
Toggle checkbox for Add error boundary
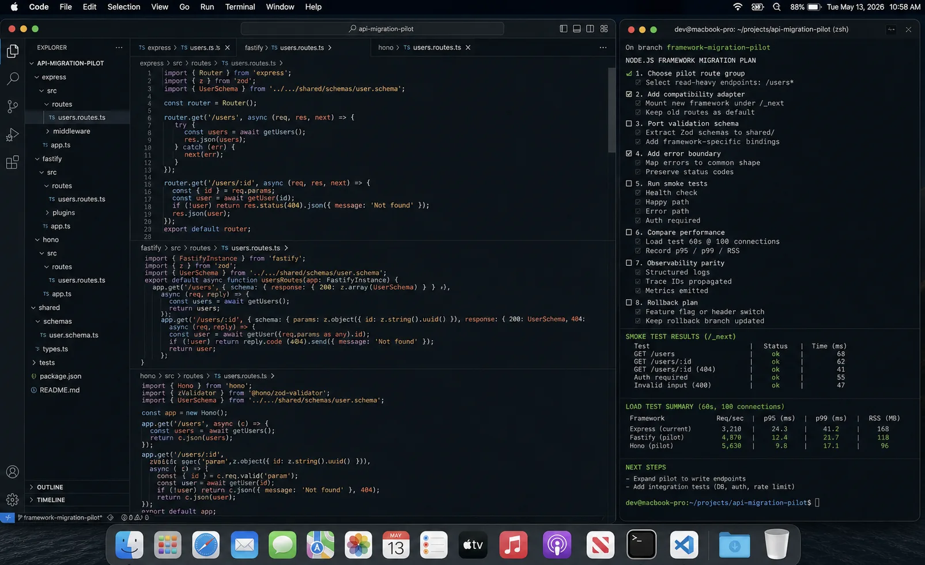pyautogui.click(x=629, y=153)
